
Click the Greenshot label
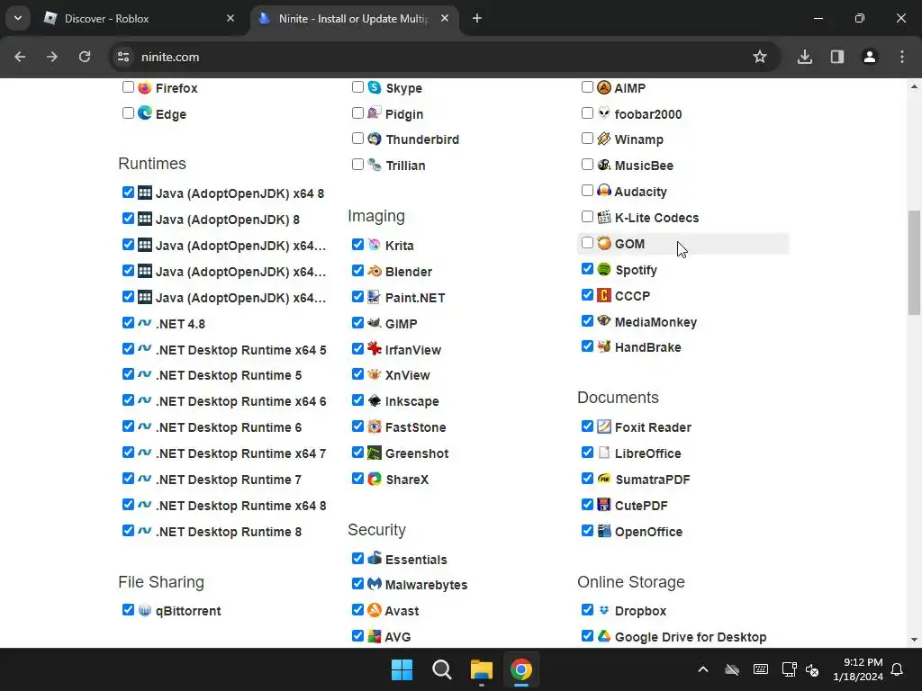[417, 453]
